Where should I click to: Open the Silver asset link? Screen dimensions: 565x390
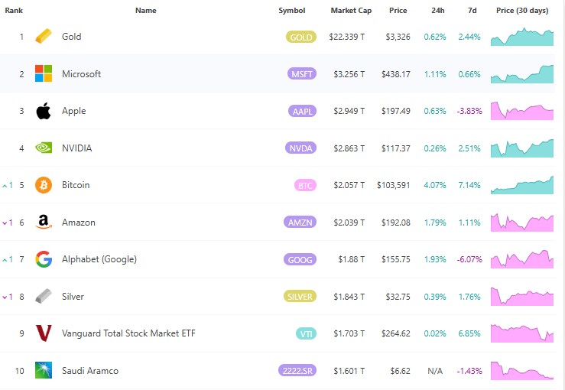(x=73, y=296)
